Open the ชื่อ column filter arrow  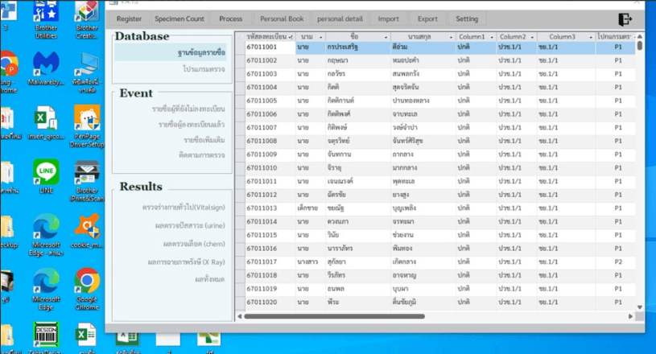(386, 37)
